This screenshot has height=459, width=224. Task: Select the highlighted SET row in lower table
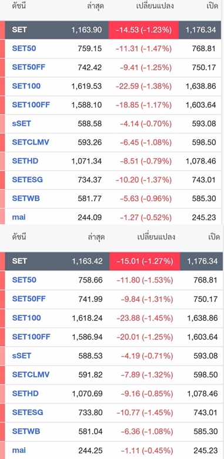113,261
